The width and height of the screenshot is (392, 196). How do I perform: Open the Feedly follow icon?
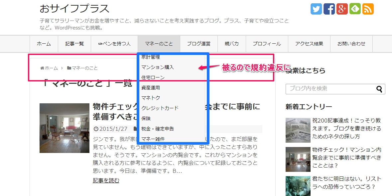[x=355, y=9]
